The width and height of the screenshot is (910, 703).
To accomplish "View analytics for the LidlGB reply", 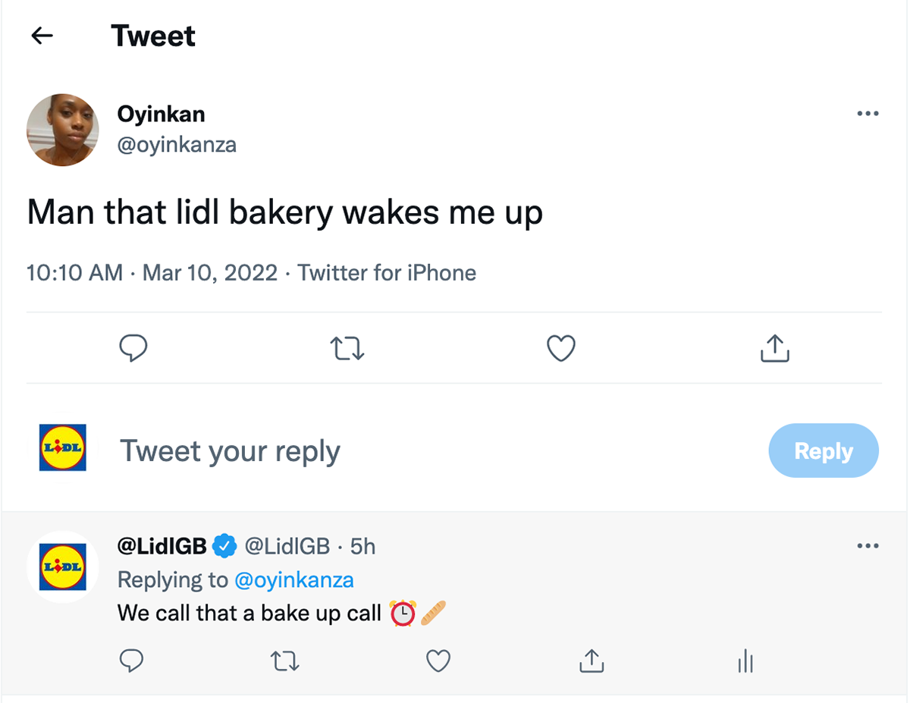I will click(745, 661).
